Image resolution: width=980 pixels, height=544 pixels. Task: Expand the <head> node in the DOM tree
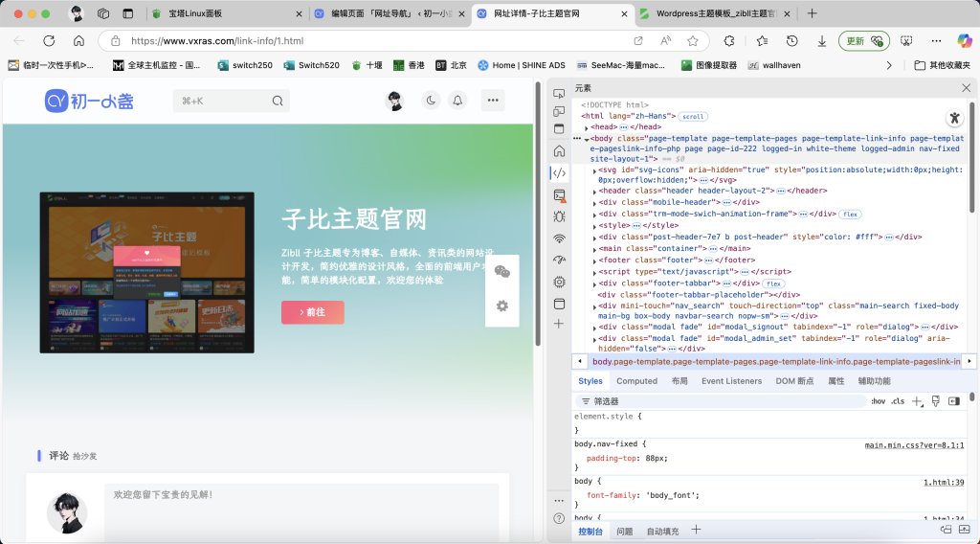click(587, 127)
